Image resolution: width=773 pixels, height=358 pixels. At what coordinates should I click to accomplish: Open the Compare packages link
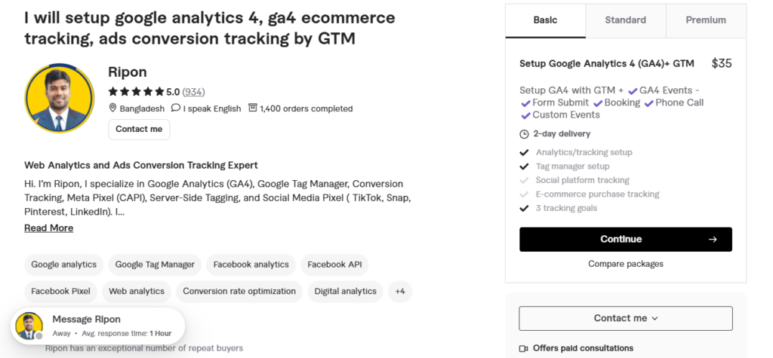(626, 264)
